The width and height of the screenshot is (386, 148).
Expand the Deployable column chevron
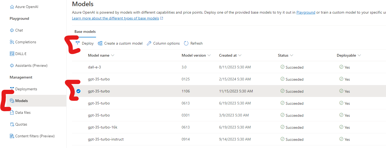359,55
